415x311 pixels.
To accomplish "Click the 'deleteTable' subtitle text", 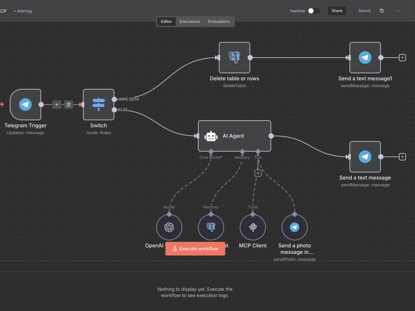I will tap(234, 86).
